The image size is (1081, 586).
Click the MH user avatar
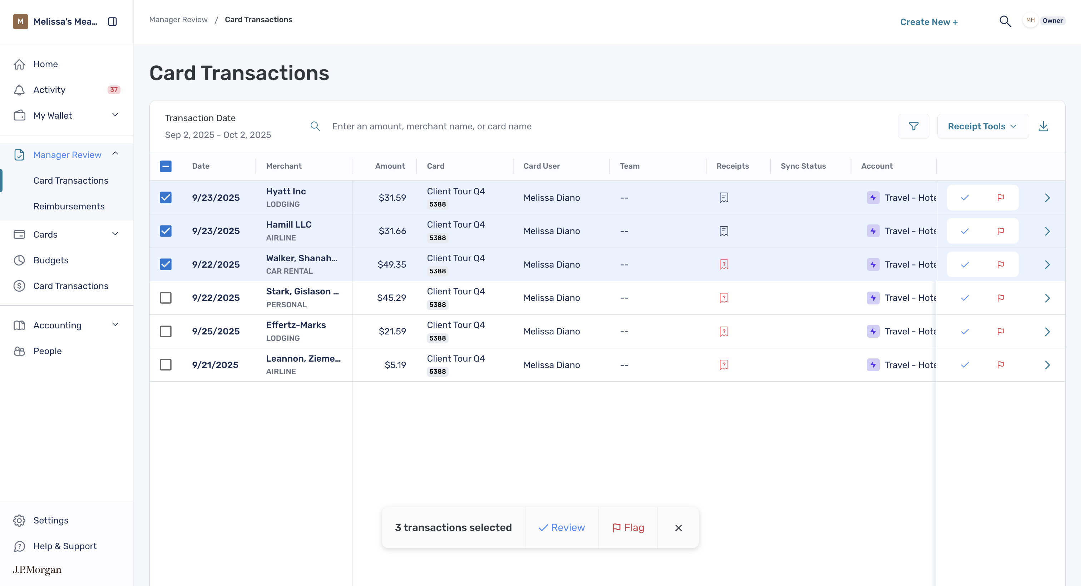1030,21
